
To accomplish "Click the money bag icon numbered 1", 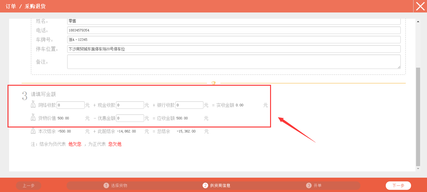I will click(x=33, y=105).
